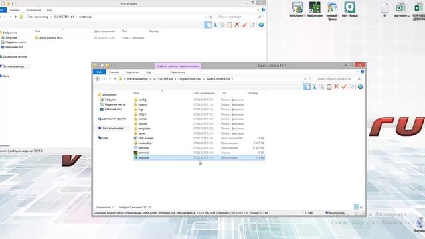Screen dimensions: 425x239
Task: Open address bar dropdown in metatrader window
Action: [x=206, y=17]
